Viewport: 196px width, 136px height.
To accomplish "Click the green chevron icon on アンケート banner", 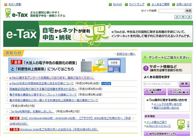I will click(x=145, y=58).
